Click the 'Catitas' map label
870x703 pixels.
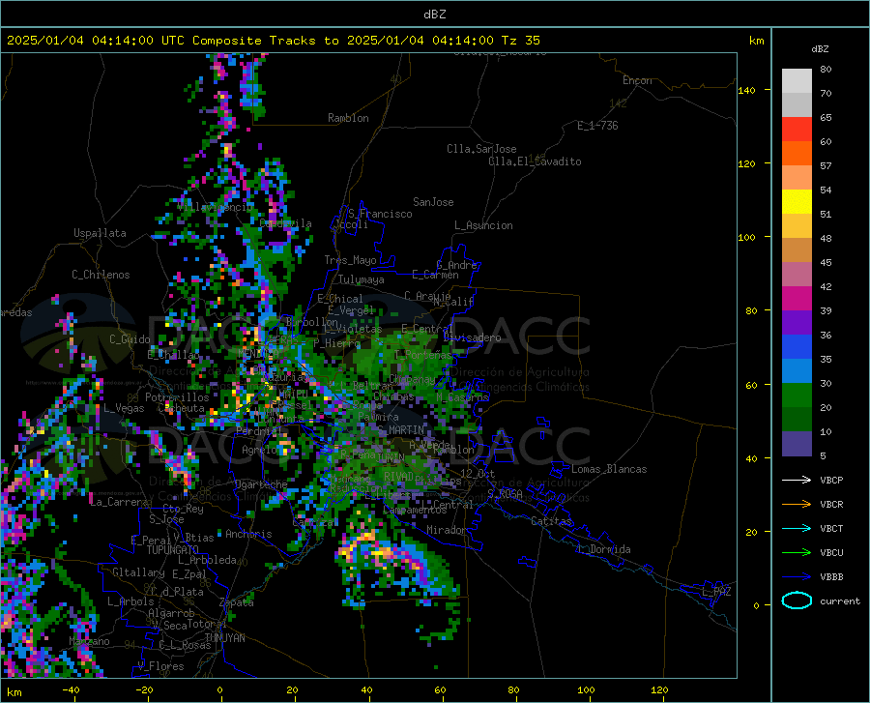[x=552, y=521]
